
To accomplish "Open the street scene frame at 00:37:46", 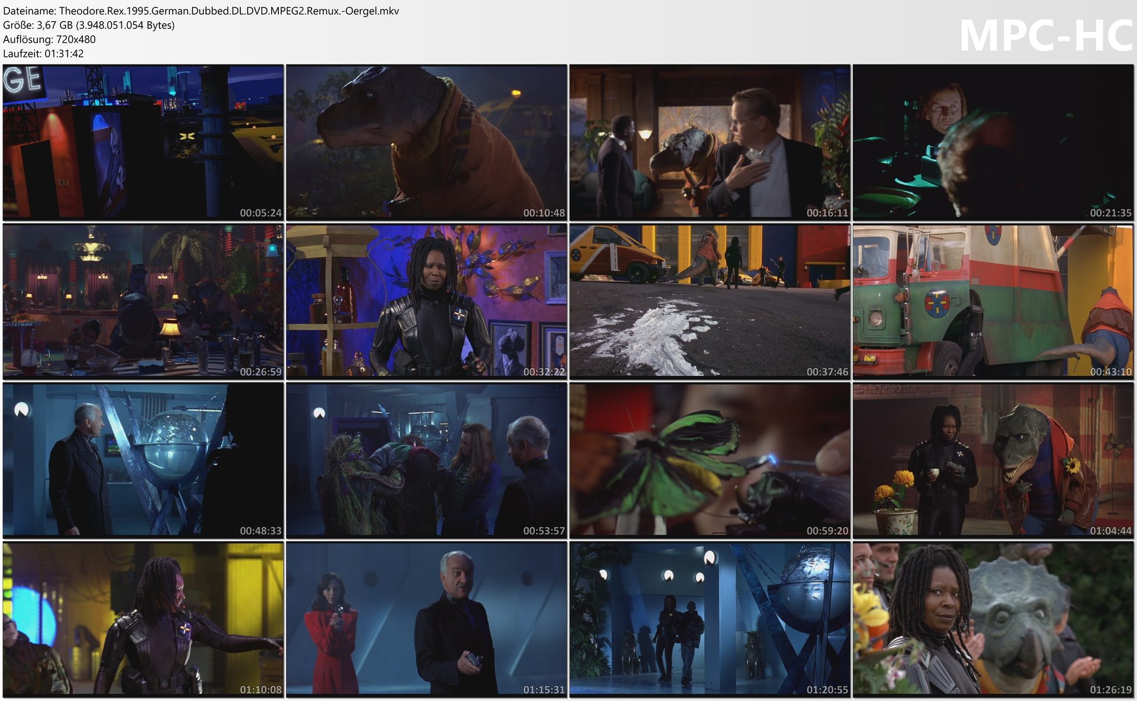I will click(x=709, y=301).
